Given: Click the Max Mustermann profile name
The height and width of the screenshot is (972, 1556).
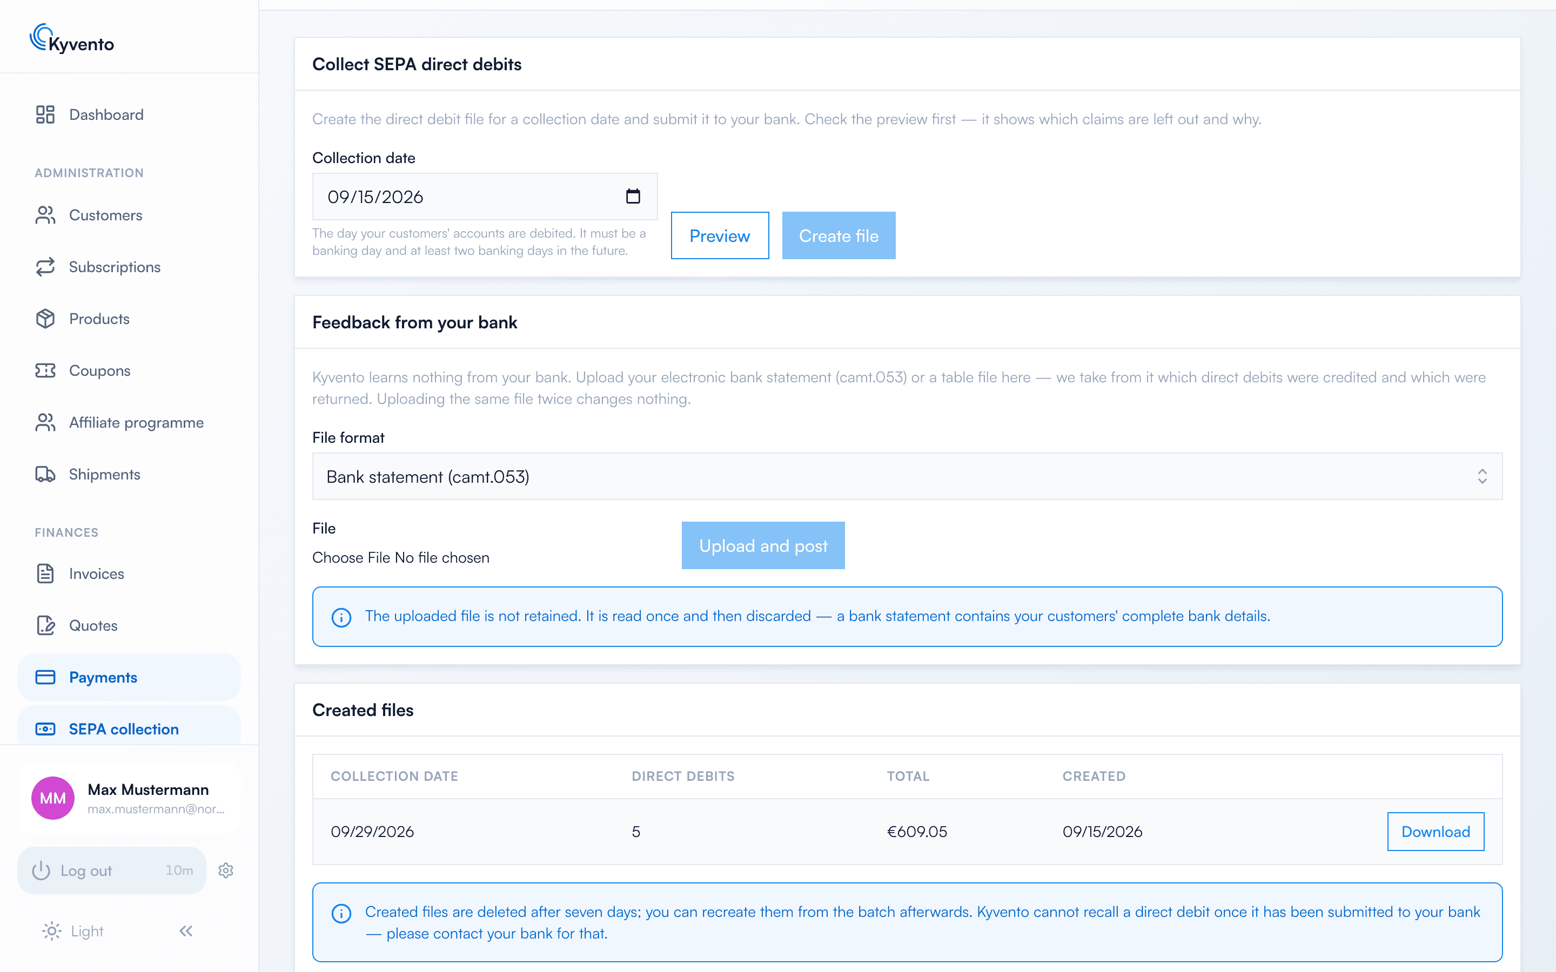Looking at the screenshot, I should point(148,789).
